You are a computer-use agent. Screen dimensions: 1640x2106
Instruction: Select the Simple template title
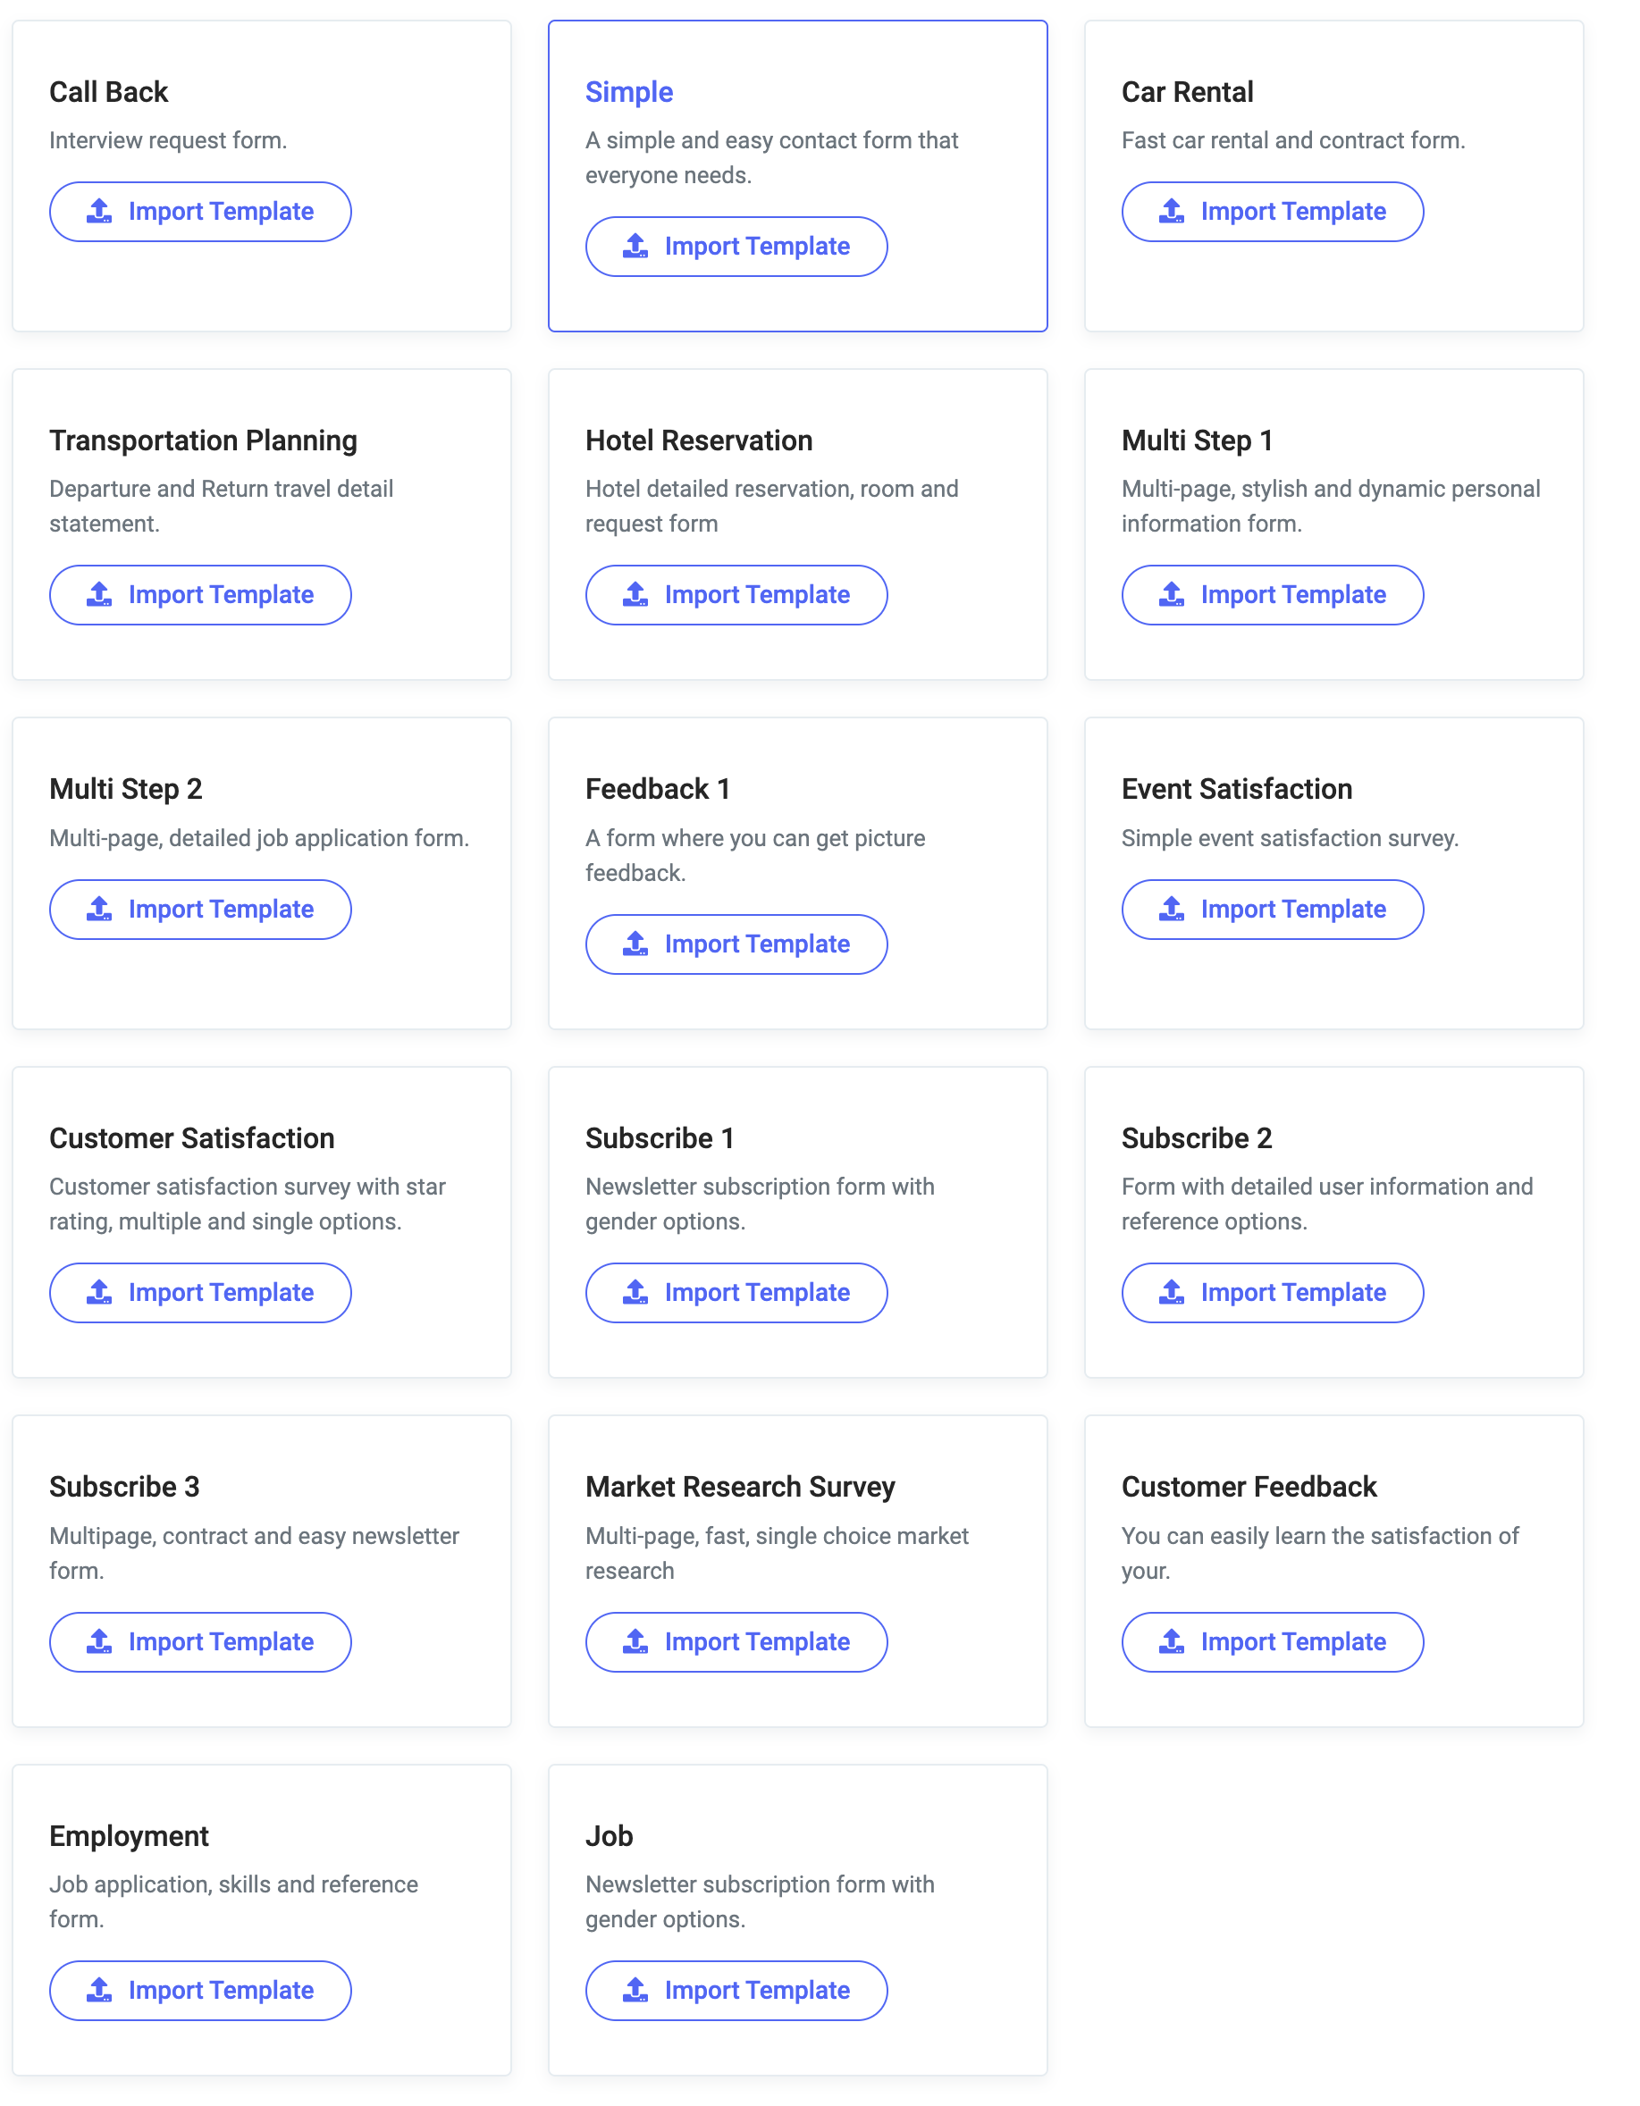pos(629,92)
